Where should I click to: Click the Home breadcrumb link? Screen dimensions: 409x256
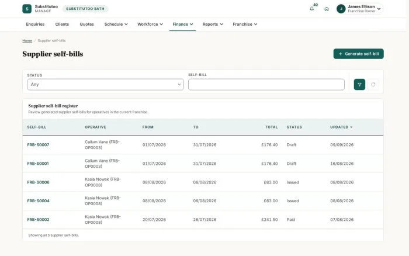click(27, 41)
